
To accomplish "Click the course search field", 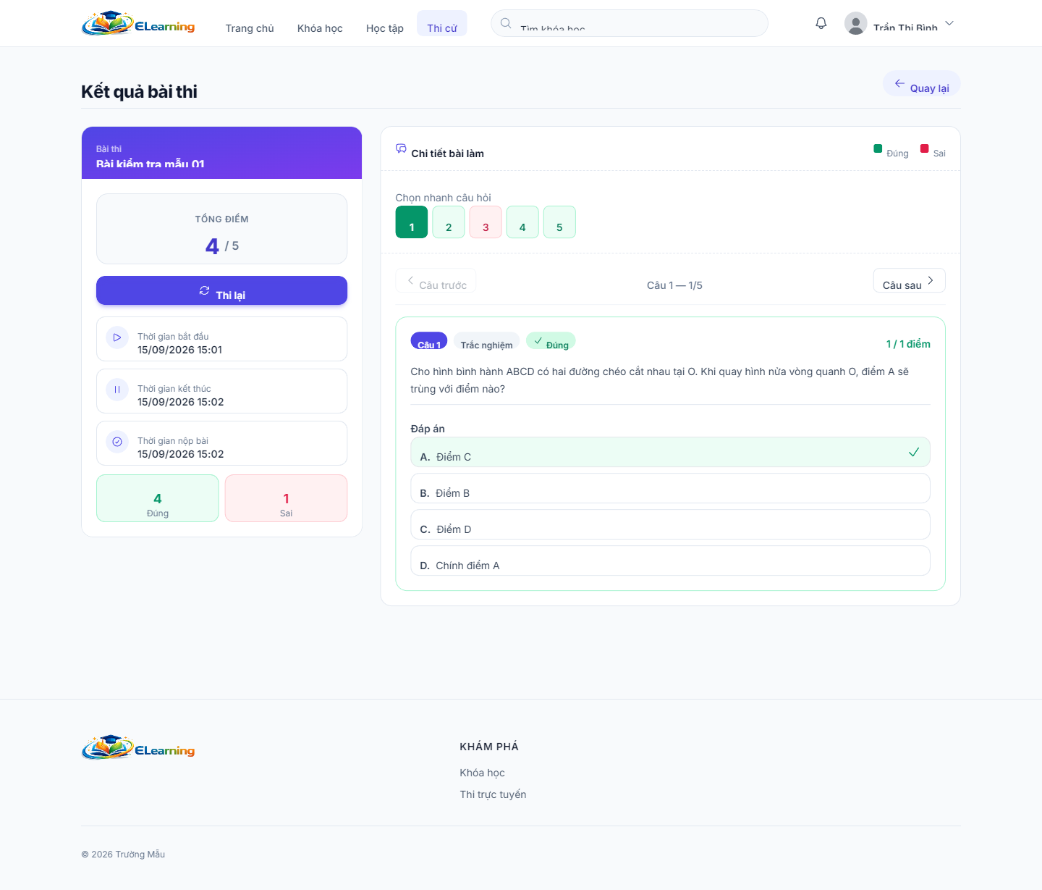I will pyautogui.click(x=630, y=23).
